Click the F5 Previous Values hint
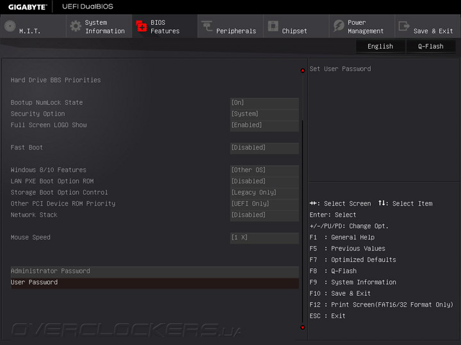Screen dimensions: 461x345 point(347,249)
